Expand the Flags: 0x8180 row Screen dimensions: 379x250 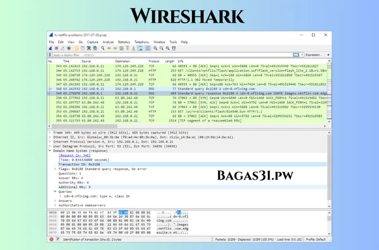coord(55,169)
